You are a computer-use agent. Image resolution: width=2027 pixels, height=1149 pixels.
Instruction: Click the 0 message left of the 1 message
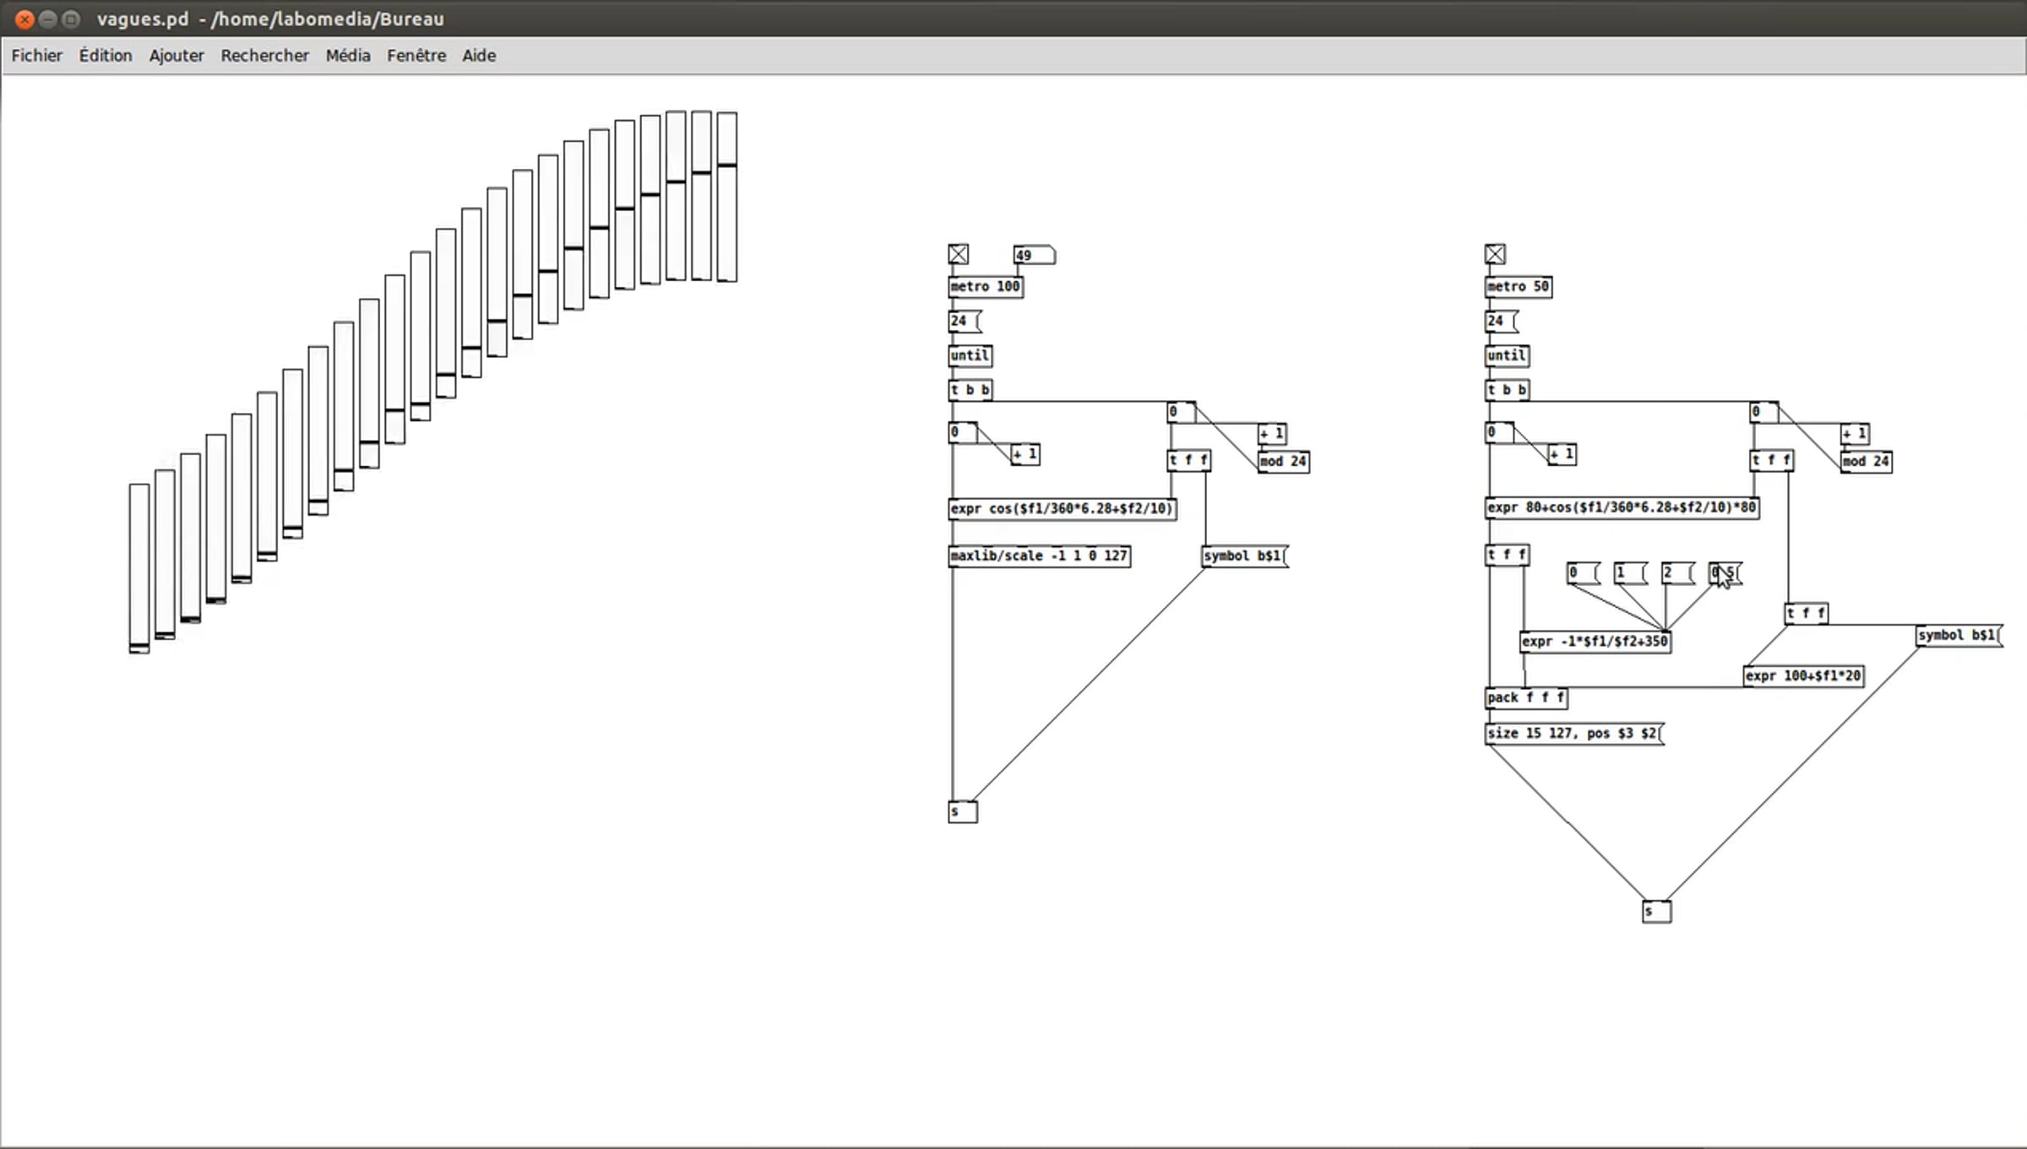point(1583,573)
